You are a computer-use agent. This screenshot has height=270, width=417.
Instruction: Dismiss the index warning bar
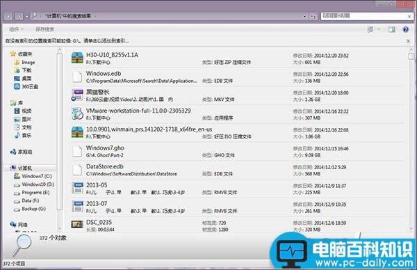[x=408, y=41]
